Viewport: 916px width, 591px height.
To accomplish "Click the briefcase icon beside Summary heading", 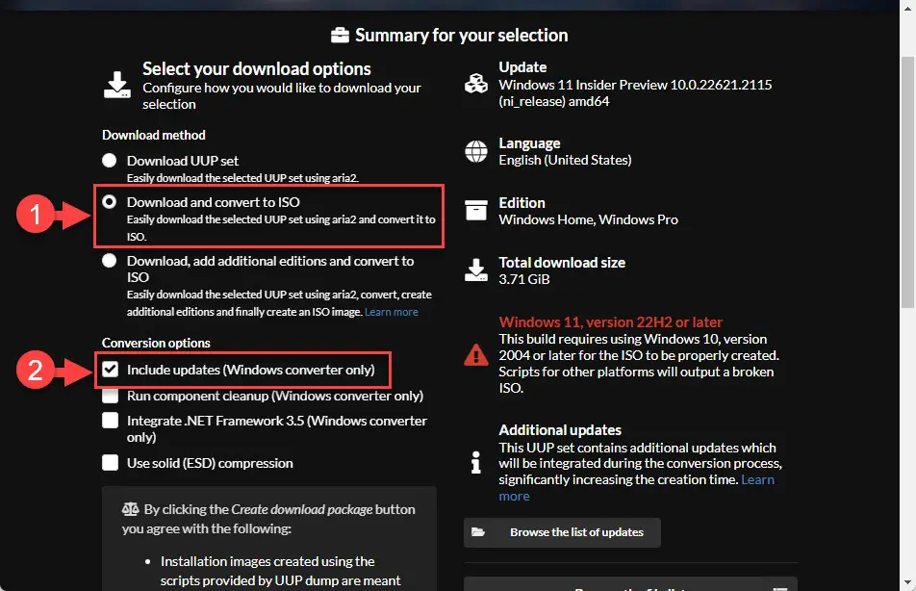I will [340, 35].
